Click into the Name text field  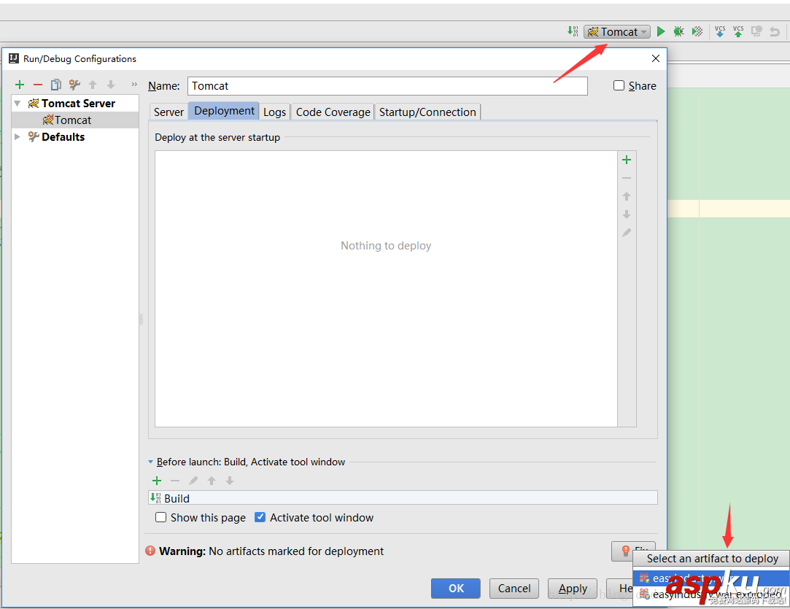click(387, 85)
